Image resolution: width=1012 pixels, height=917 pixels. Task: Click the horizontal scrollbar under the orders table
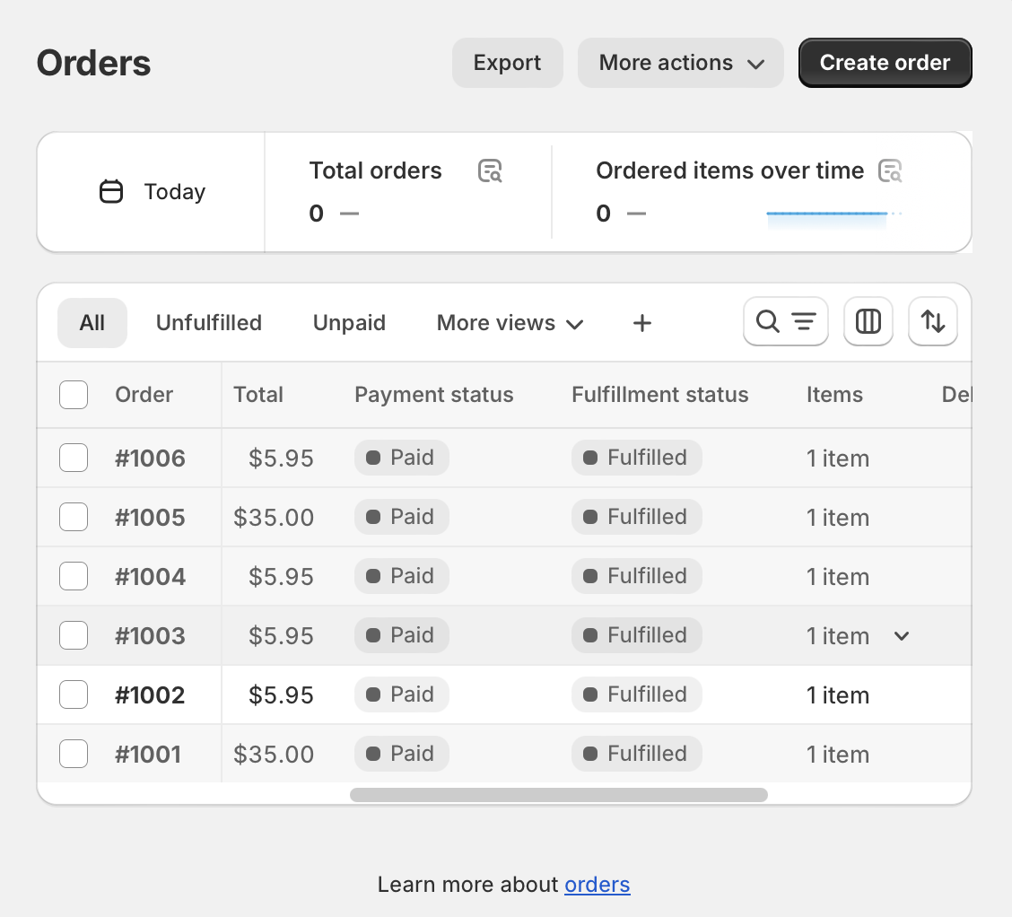coord(559,795)
